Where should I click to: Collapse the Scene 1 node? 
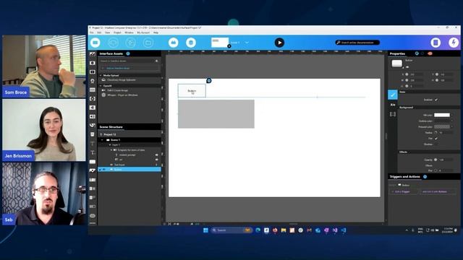pyautogui.click(x=102, y=140)
